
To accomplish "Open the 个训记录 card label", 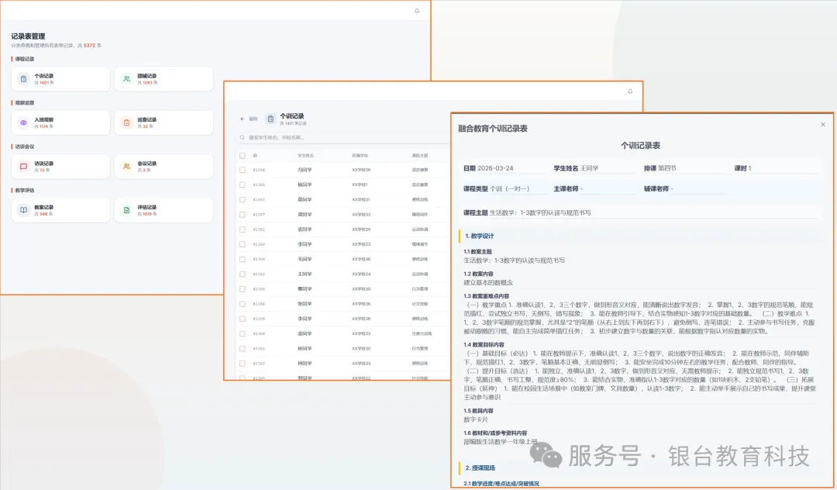I will point(43,76).
